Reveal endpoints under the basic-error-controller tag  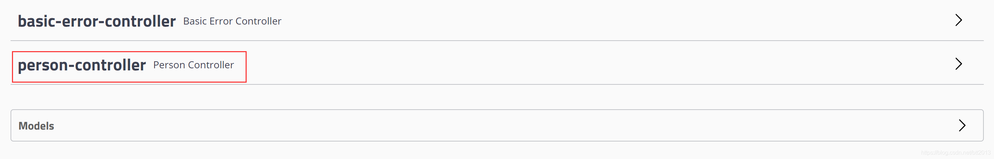pos(958,20)
